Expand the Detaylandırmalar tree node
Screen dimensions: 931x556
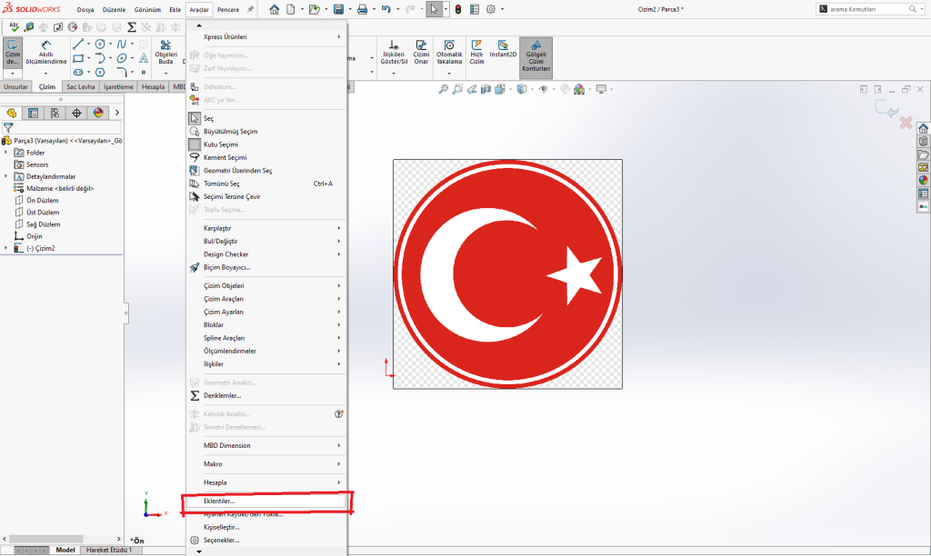pyautogui.click(x=6, y=176)
